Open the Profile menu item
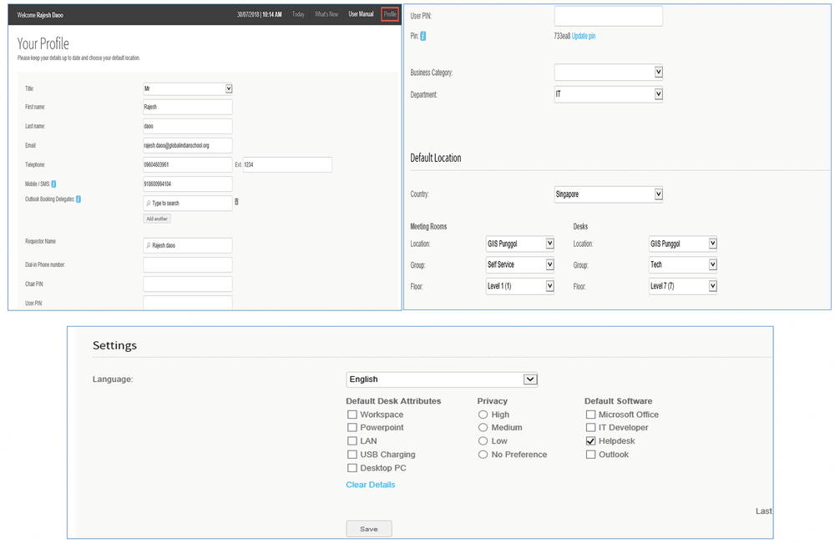The width and height of the screenshot is (835, 543). 390,14
